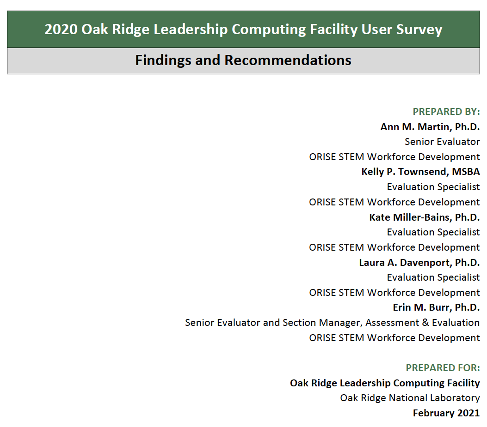This screenshot has height=427, width=487.
Task: Click the "Senior Evaluator and Section Manager" line
Action: (x=332, y=323)
